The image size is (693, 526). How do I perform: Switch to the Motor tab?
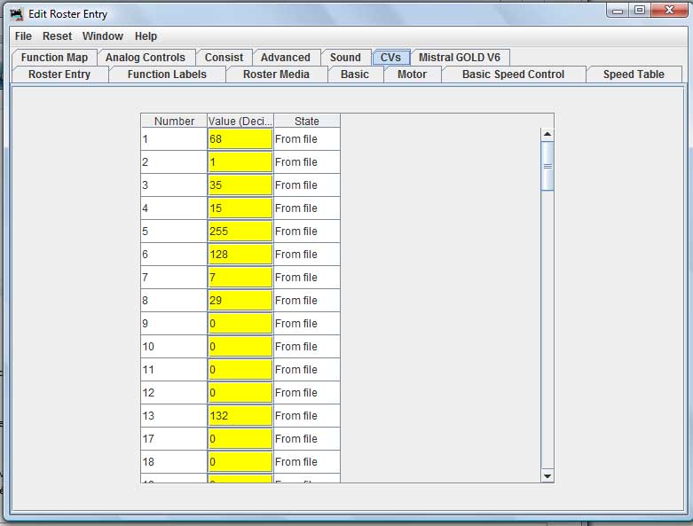[413, 75]
